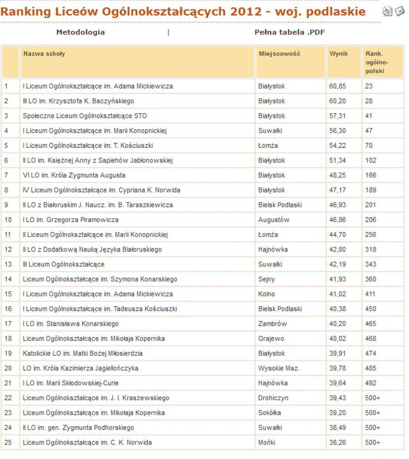This screenshot has width=409, height=459.
Task: Click Bielsk Podlaski in row 9
Action: 280,205
